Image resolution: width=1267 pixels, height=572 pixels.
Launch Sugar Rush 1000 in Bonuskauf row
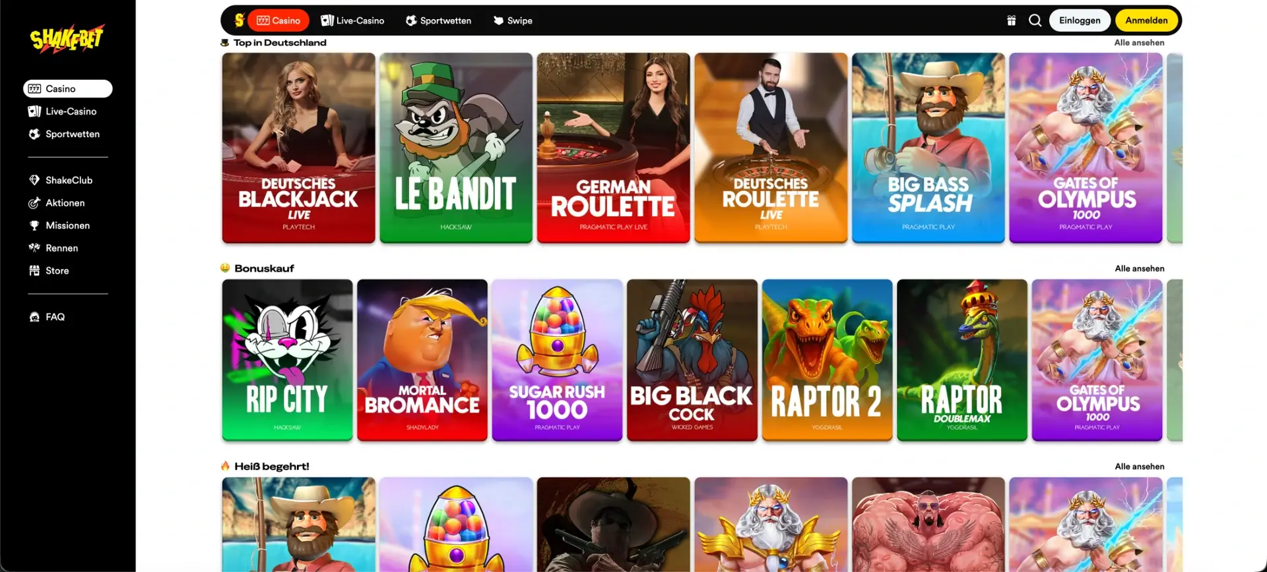(557, 360)
